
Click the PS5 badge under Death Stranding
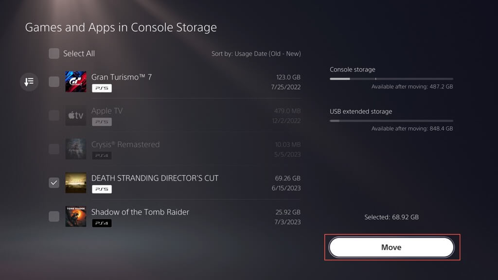point(102,189)
